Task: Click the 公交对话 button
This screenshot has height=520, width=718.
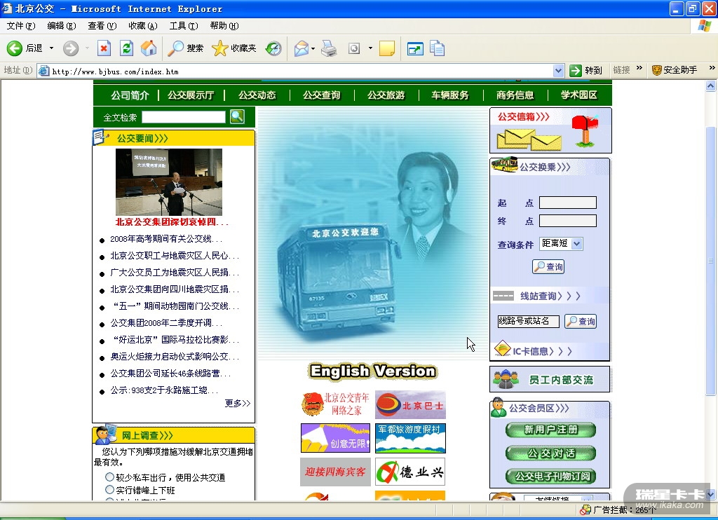Action: 550,453
